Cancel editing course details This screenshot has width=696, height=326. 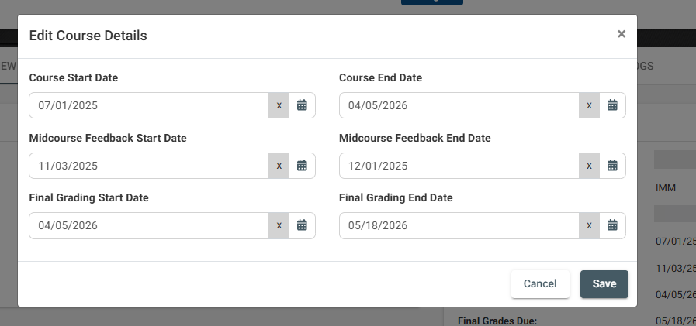(540, 284)
